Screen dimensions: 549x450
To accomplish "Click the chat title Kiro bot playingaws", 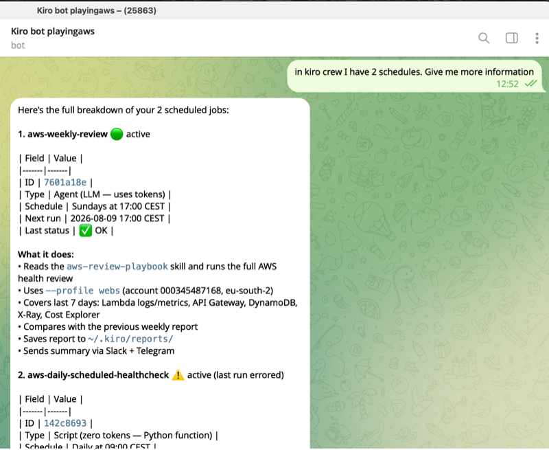I will click(x=53, y=31).
